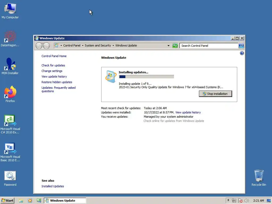Close the Windows Update window
Viewport: 272px width, 204px height.
tap(242, 38)
